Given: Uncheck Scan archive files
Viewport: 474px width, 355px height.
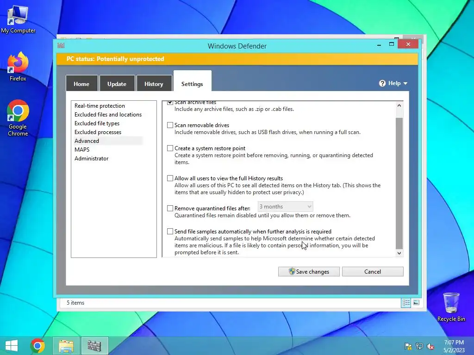Looking at the screenshot, I should coord(170,102).
